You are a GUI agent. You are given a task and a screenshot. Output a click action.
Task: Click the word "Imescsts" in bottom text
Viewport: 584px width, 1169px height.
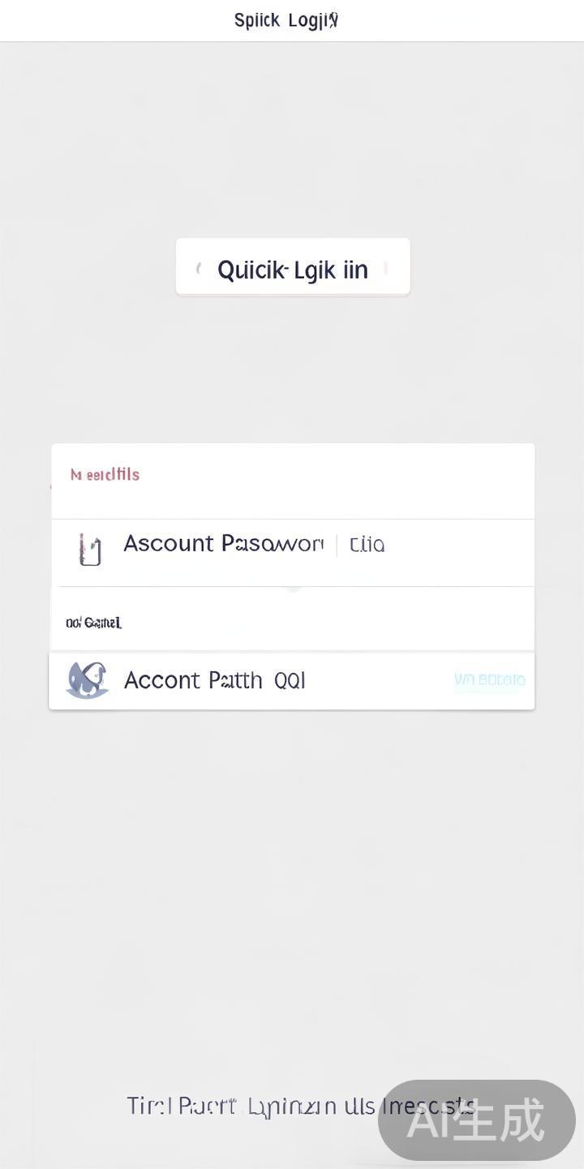pos(427,1106)
